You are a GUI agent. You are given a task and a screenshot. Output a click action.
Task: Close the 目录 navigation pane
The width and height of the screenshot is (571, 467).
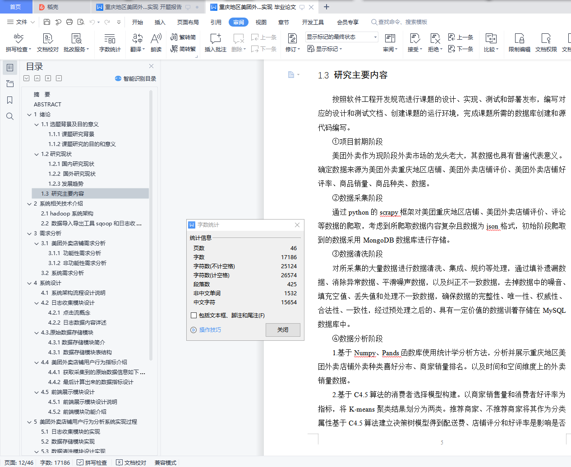click(152, 66)
